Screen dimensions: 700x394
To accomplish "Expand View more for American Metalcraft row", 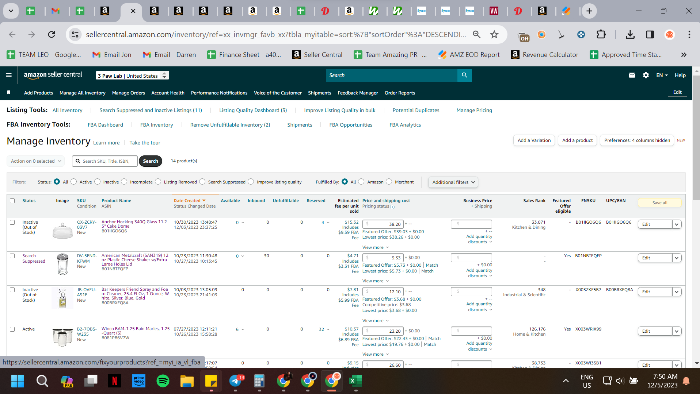I will [x=376, y=281].
